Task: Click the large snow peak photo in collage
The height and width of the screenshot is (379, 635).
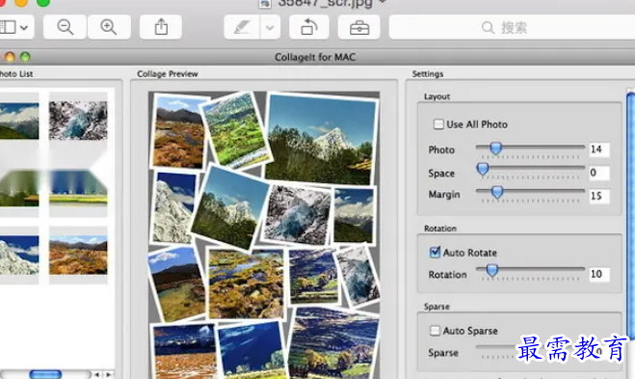Action: [x=322, y=139]
